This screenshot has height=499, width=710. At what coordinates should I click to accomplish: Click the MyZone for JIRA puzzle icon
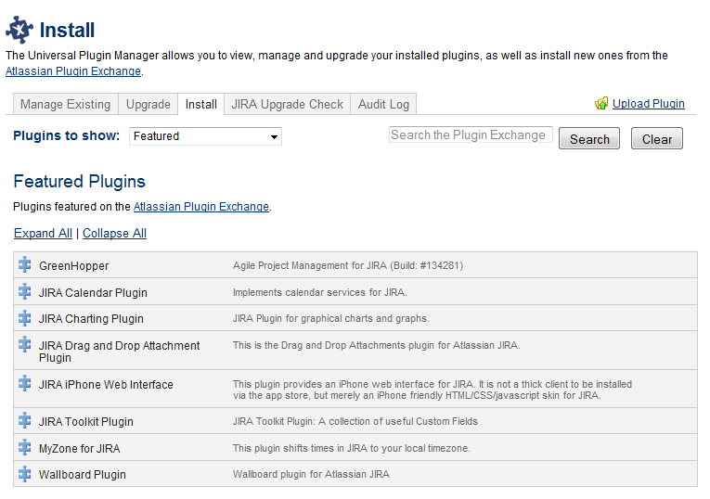tap(25, 447)
